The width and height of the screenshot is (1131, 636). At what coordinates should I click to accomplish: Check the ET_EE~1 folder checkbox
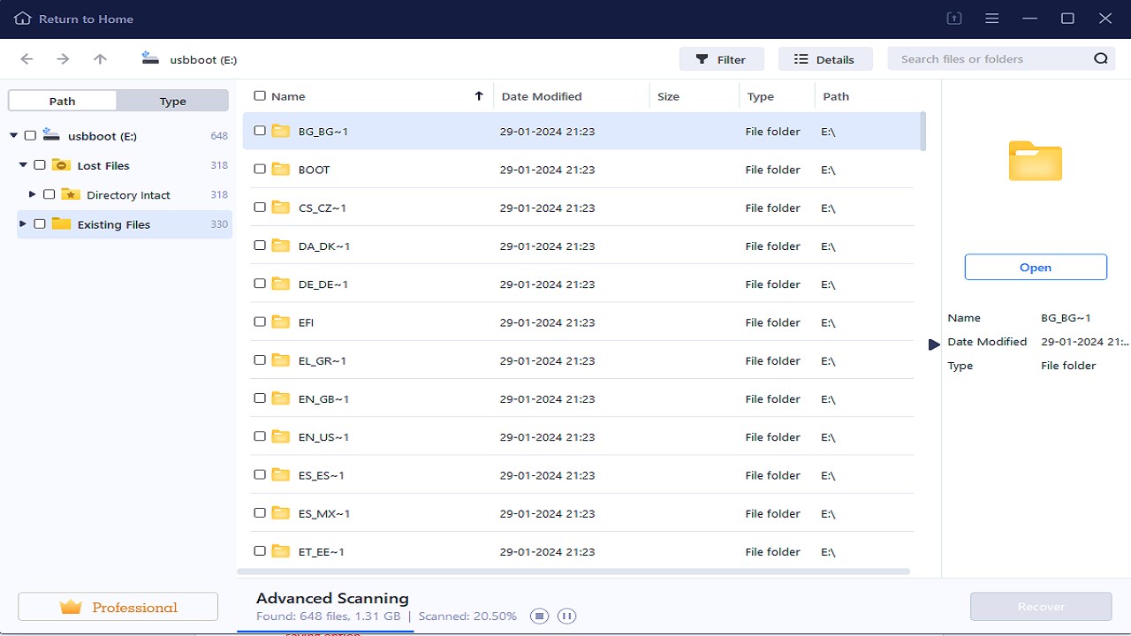(260, 550)
